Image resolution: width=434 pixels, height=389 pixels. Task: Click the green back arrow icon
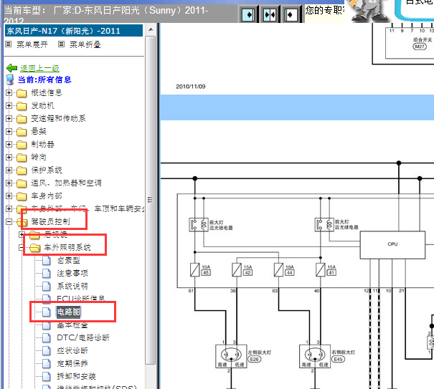pyautogui.click(x=11, y=68)
